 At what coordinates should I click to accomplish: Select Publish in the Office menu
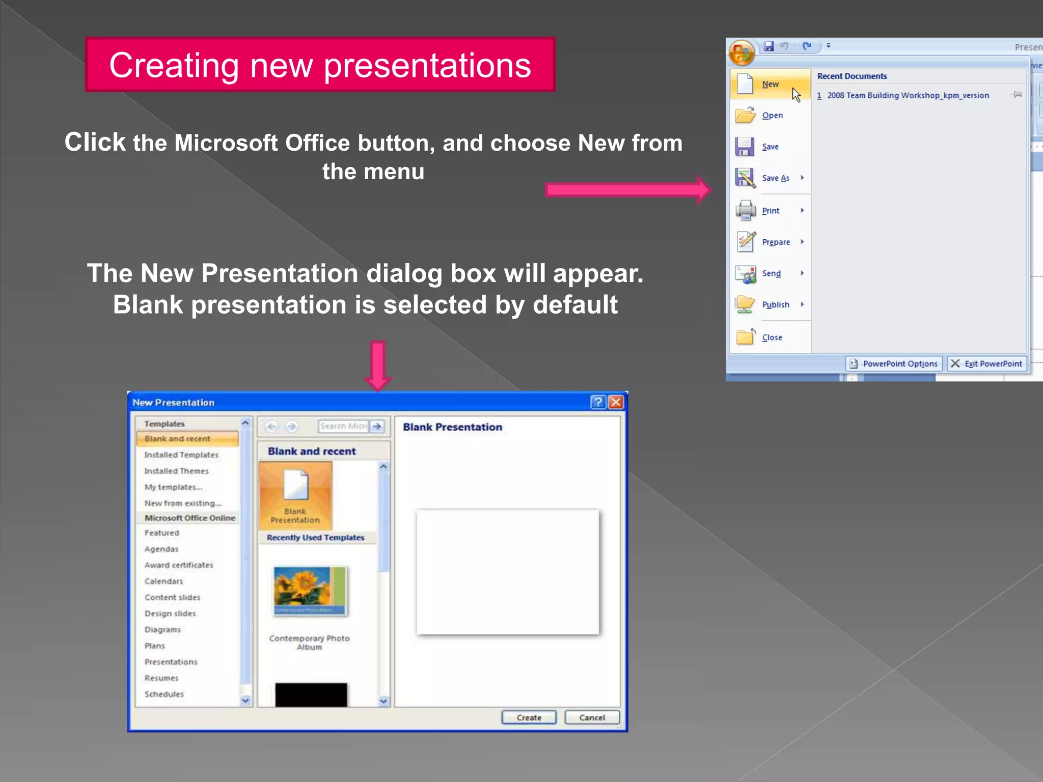click(x=770, y=304)
